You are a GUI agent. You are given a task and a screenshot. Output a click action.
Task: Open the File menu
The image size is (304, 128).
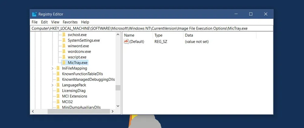[34, 22]
